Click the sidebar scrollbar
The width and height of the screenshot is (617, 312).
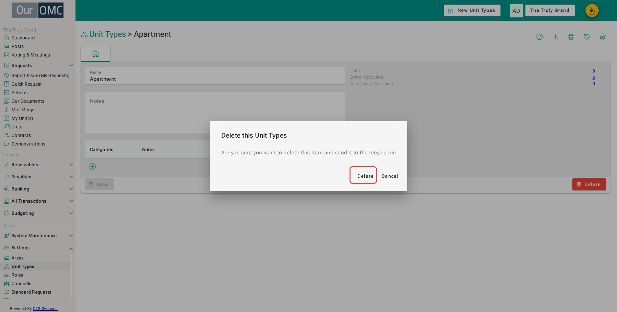(x=71, y=276)
